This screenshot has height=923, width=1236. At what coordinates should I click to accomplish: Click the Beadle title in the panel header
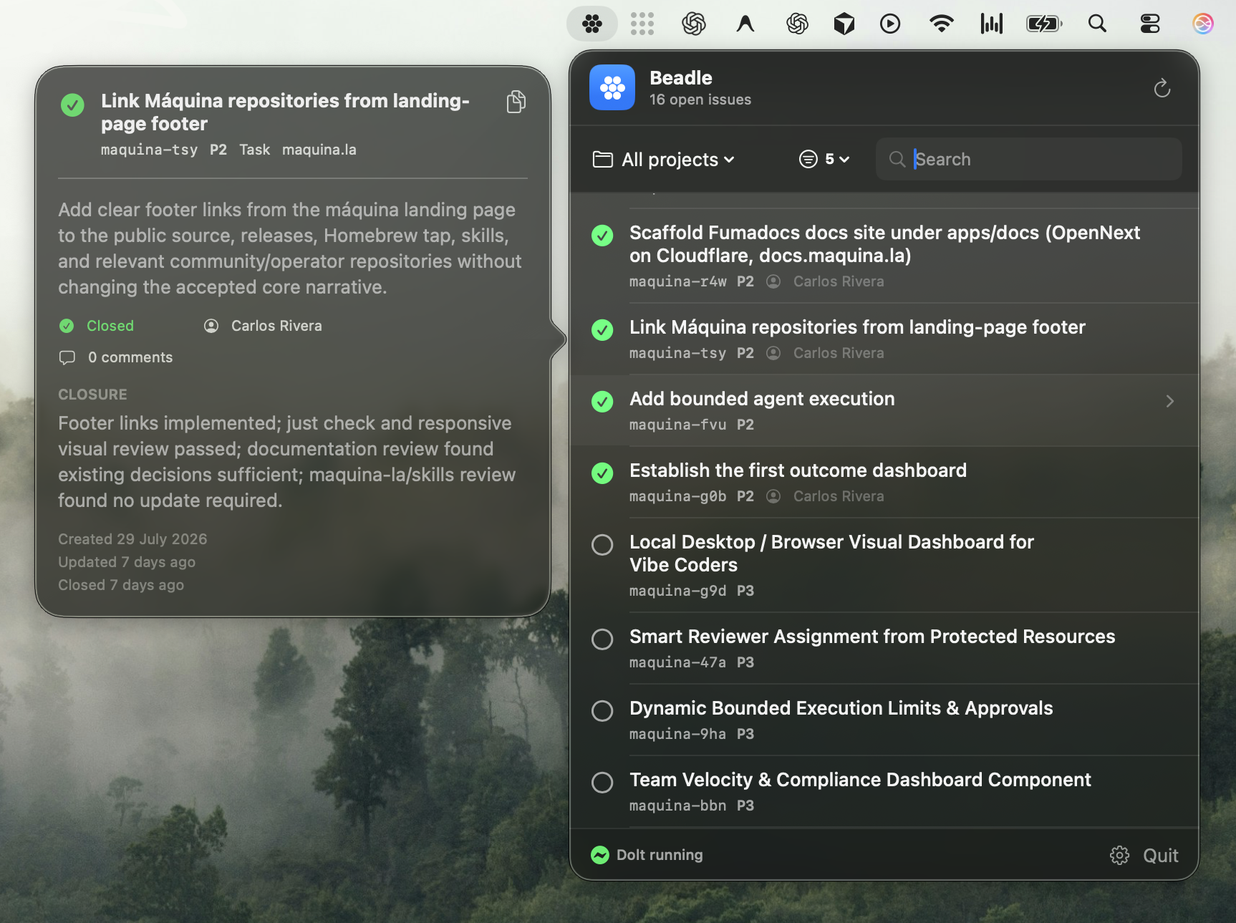681,77
